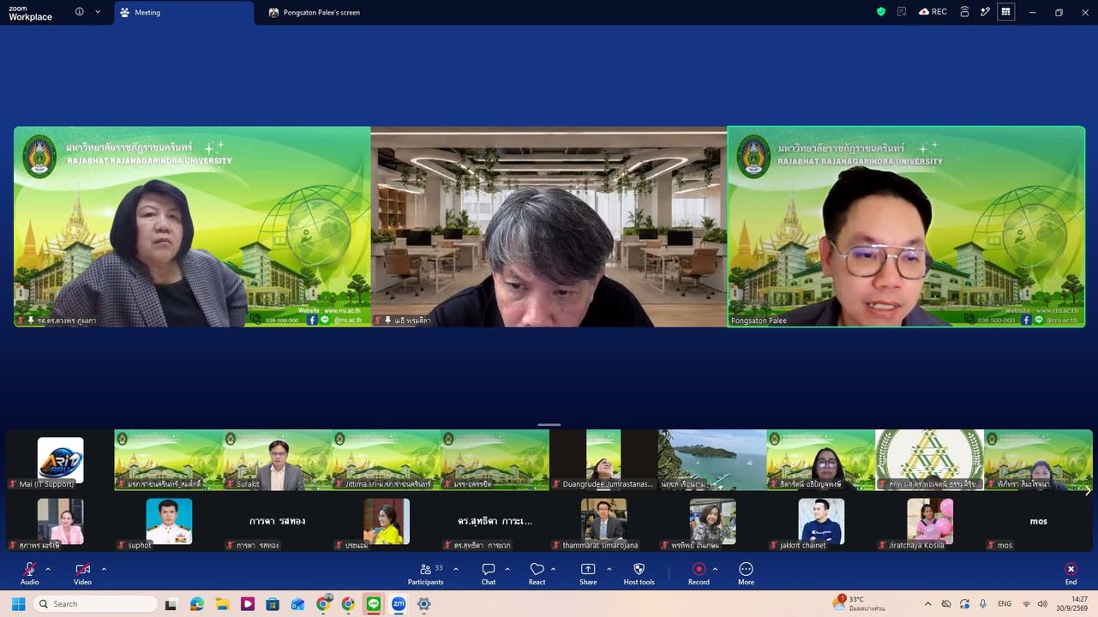Open the AI Companion sparkle pen icon
Viewport: 1098px width, 617px height.
[985, 12]
